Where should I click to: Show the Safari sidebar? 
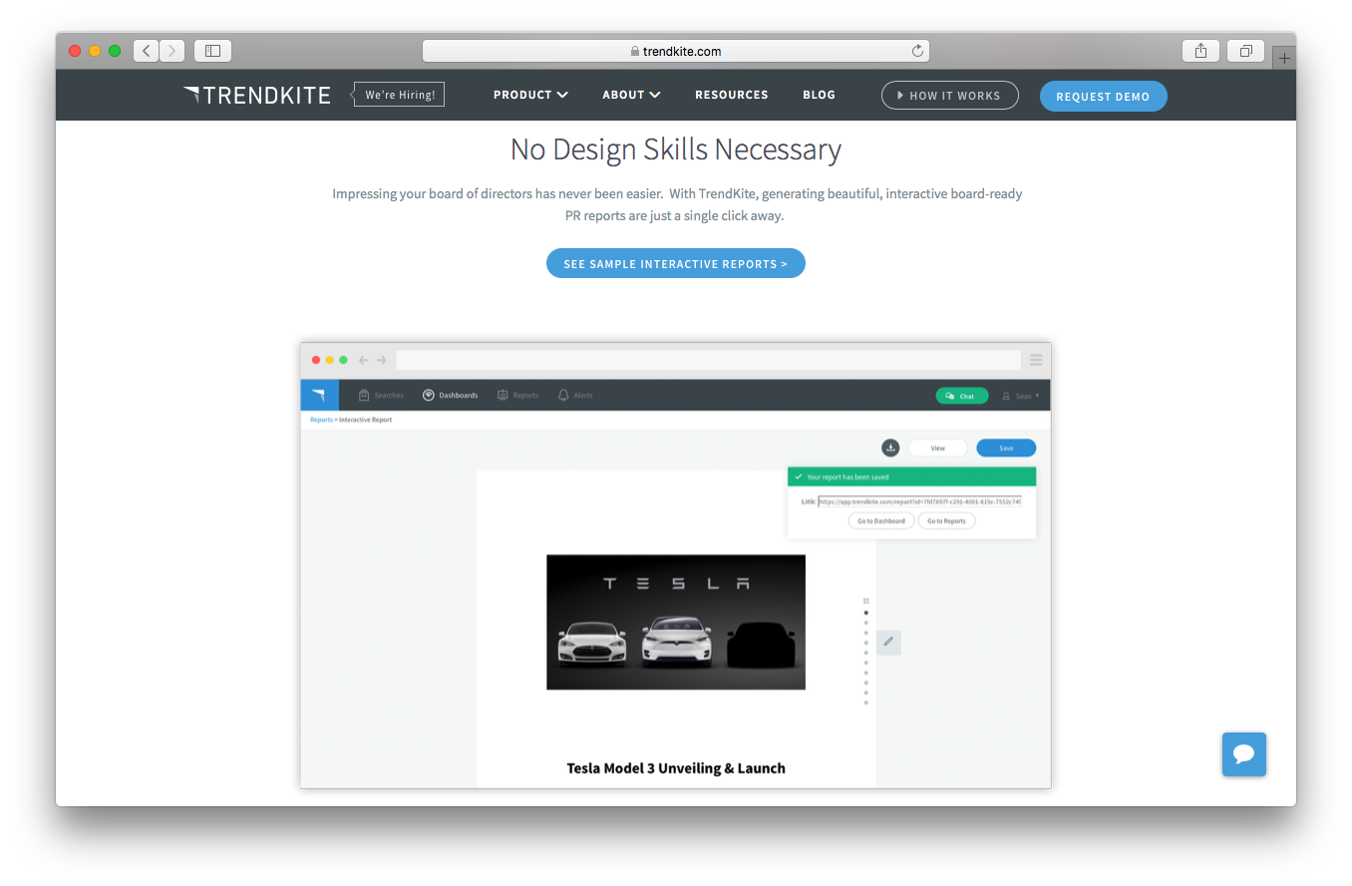click(x=212, y=51)
